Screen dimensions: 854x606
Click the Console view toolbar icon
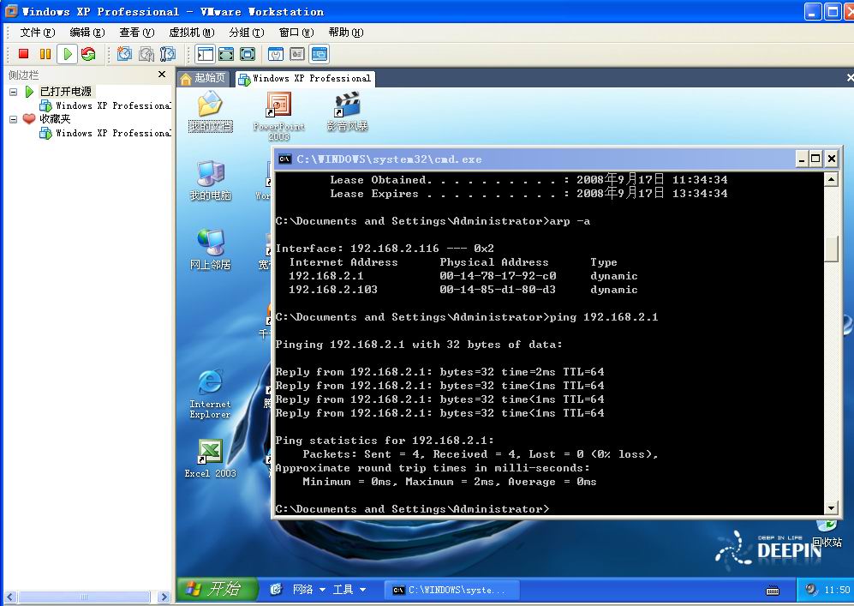[320, 53]
